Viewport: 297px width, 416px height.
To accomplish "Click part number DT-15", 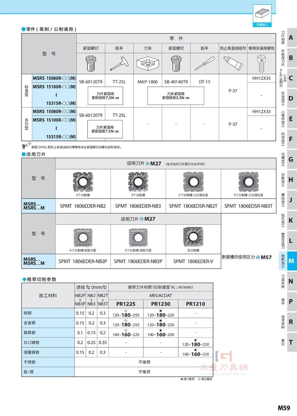I will tap(205, 82).
